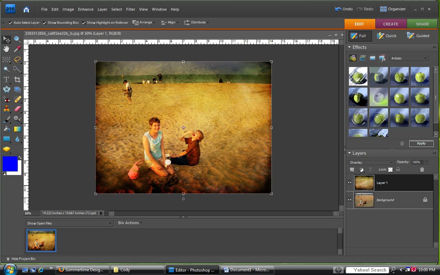Select the Brush tool
The height and width of the screenshot is (275, 440).
click(7, 120)
